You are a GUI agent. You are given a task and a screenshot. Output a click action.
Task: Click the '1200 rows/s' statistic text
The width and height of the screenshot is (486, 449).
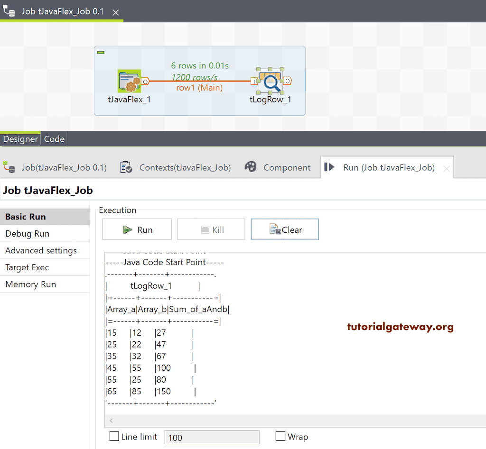(195, 77)
